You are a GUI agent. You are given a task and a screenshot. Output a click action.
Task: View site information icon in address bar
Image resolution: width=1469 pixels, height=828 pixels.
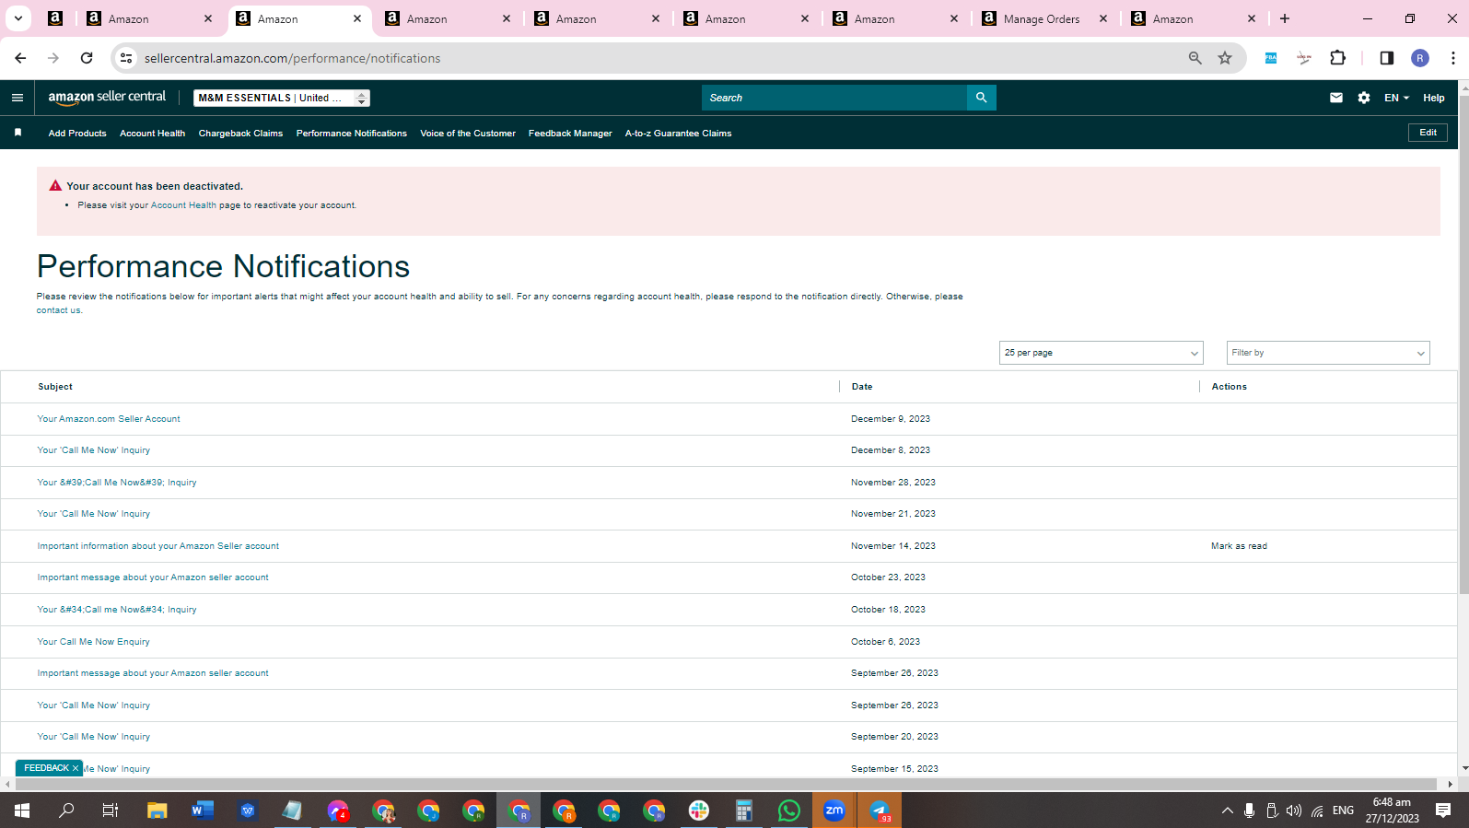[126, 58]
